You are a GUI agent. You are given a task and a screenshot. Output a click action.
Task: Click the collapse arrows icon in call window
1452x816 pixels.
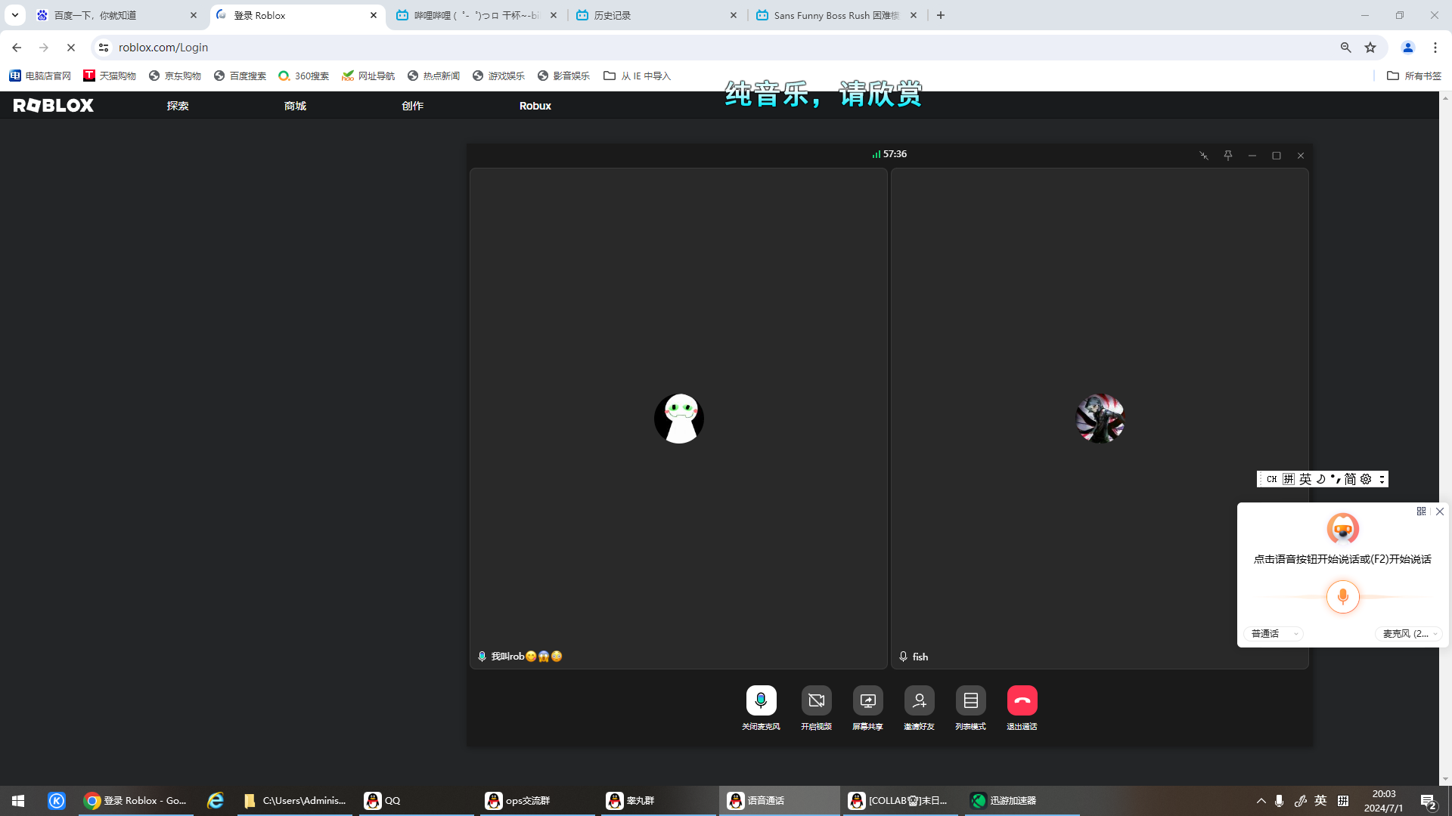pyautogui.click(x=1204, y=156)
